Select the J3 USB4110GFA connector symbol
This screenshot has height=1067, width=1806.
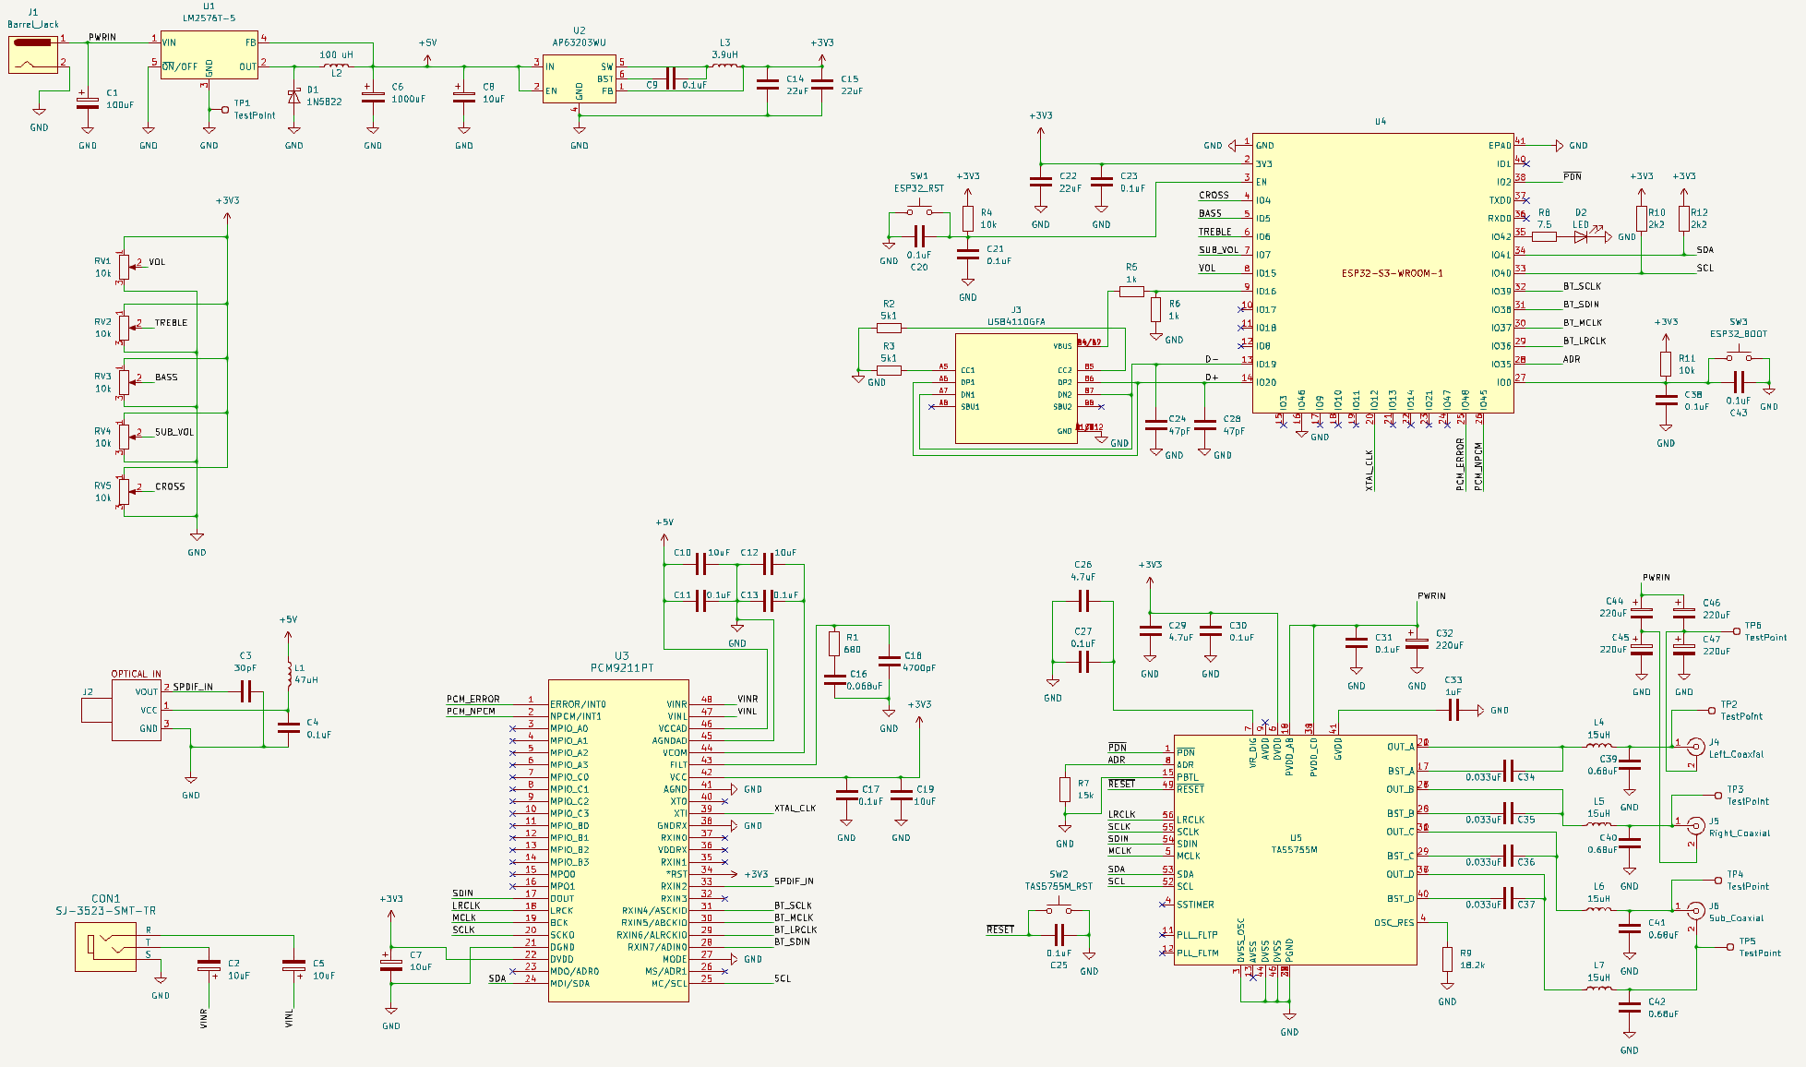click(1016, 389)
